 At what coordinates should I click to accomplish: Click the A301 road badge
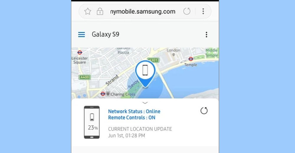click(153, 60)
